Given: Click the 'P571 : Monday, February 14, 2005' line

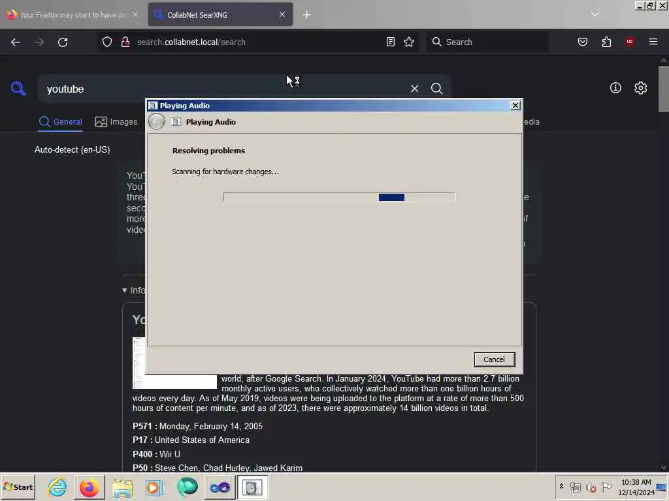Looking at the screenshot, I should pos(197,426).
